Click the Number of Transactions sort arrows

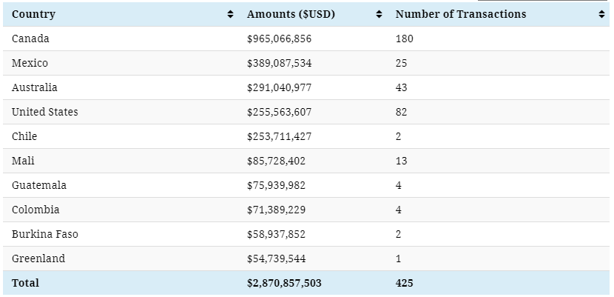[601, 15]
